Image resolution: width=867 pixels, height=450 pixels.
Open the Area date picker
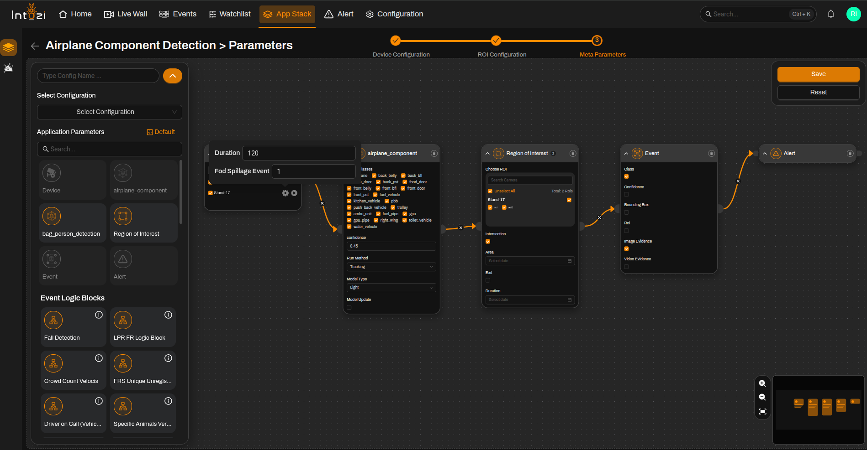click(x=530, y=261)
